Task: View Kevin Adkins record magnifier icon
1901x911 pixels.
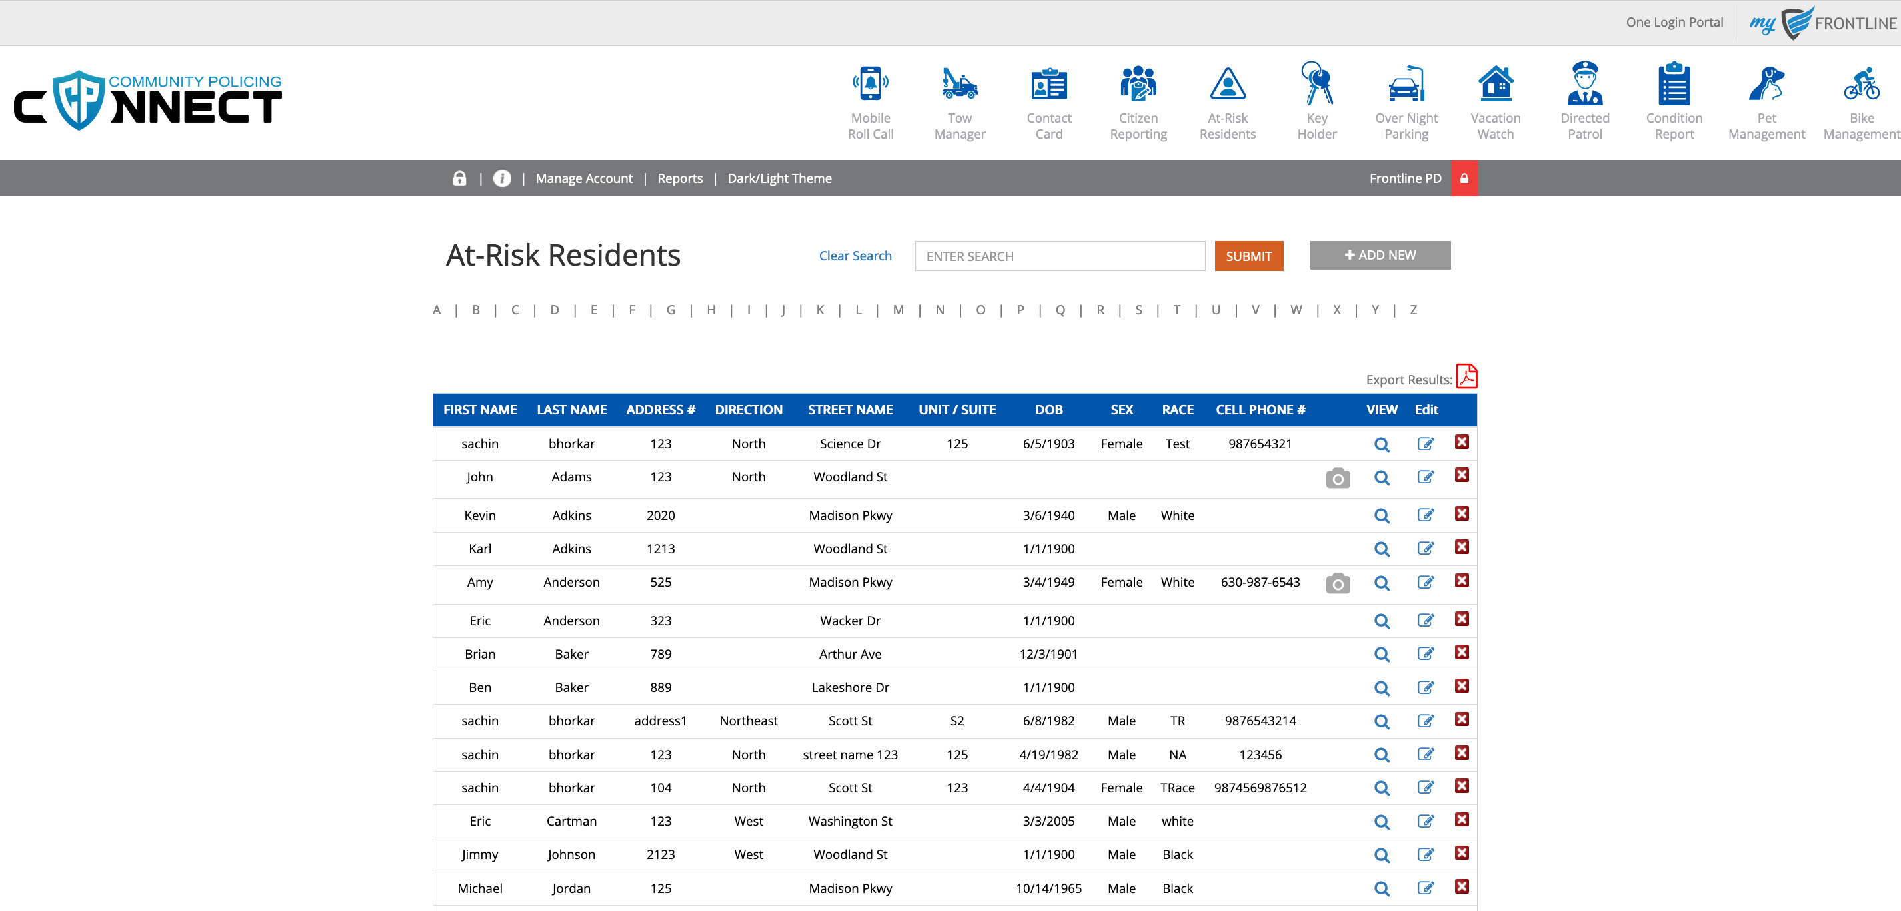Action: [1382, 516]
